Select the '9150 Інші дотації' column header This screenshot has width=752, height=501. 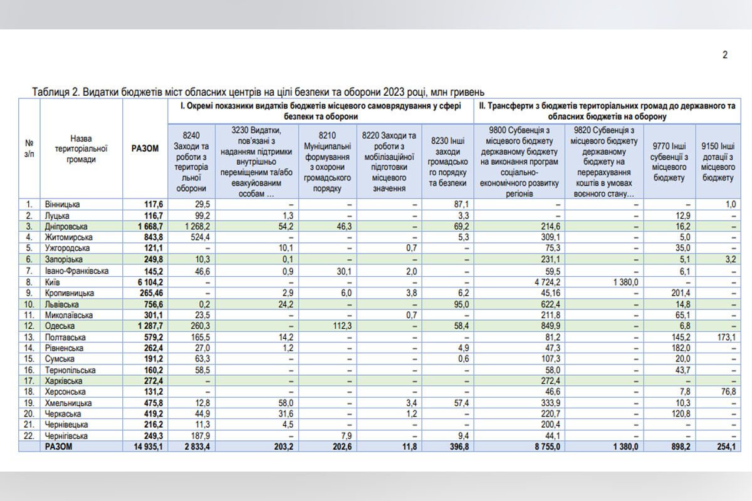(x=717, y=161)
